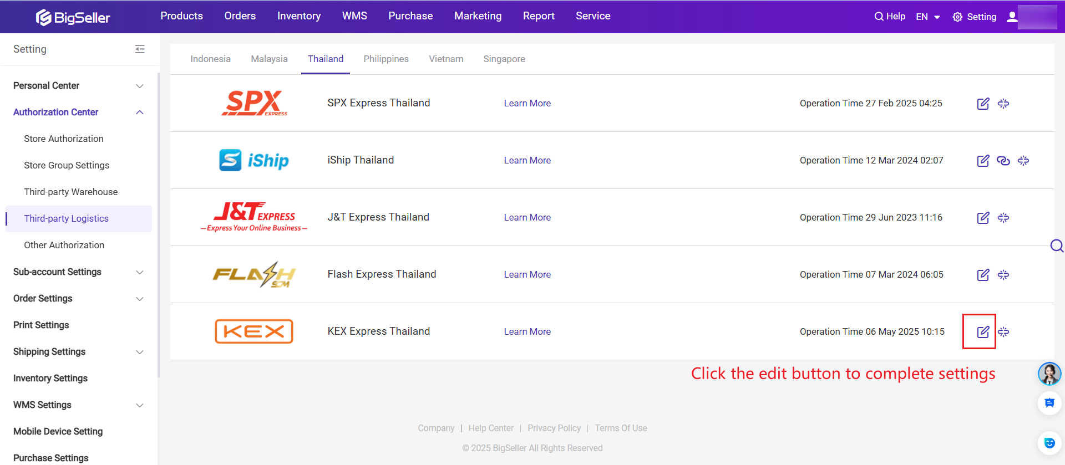1065x465 pixels.
Task: Open the Company footer link
Action: point(436,428)
